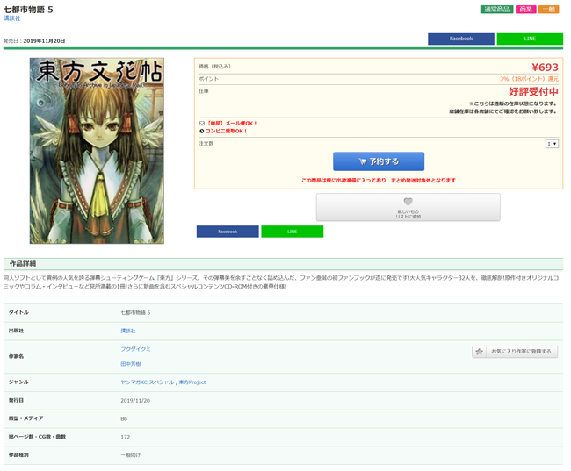Click the work type value 一般向け
The image size is (571, 471).
[130, 455]
